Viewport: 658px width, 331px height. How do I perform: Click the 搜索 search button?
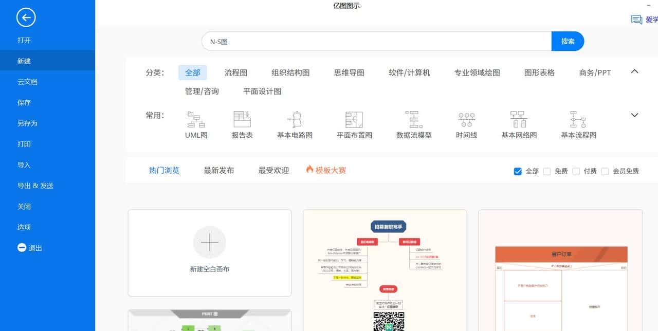568,41
